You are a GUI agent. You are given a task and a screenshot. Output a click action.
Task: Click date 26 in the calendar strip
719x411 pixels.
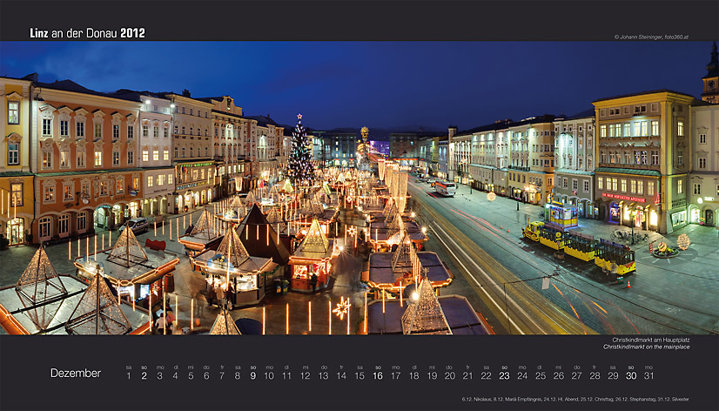click(558, 376)
